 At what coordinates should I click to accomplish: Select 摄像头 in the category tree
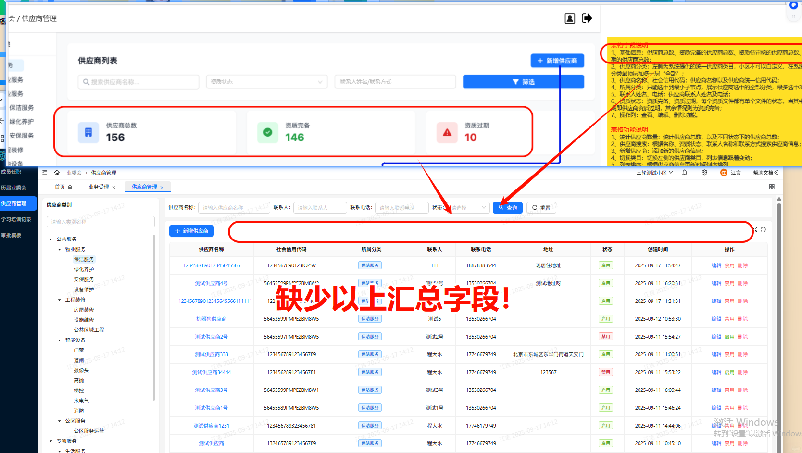pos(81,370)
